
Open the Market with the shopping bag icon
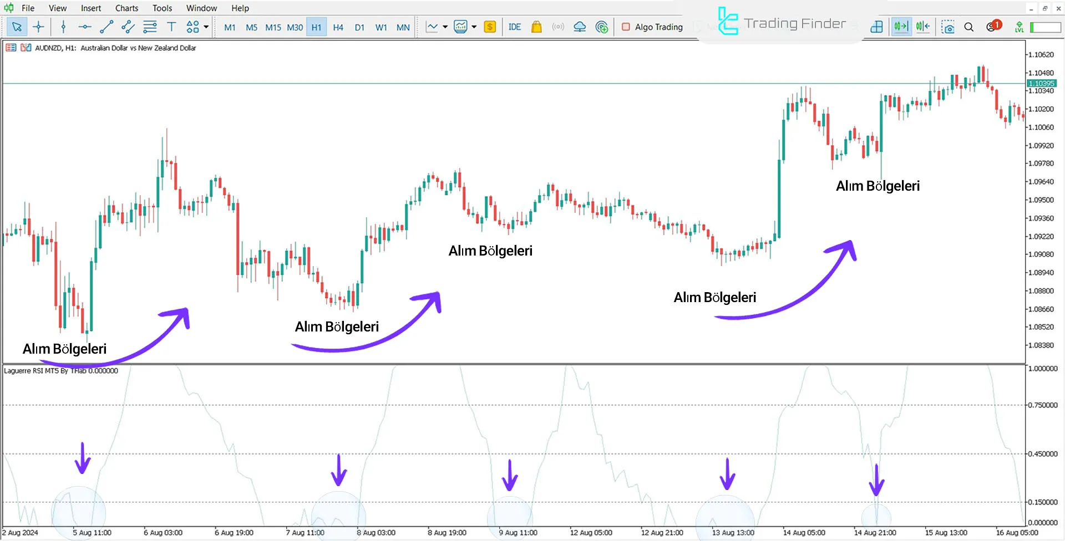[x=536, y=27]
